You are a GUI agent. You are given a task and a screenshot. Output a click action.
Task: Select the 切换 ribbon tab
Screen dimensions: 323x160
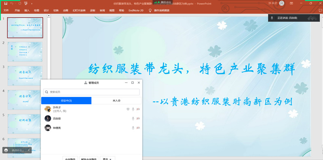tap(56, 10)
